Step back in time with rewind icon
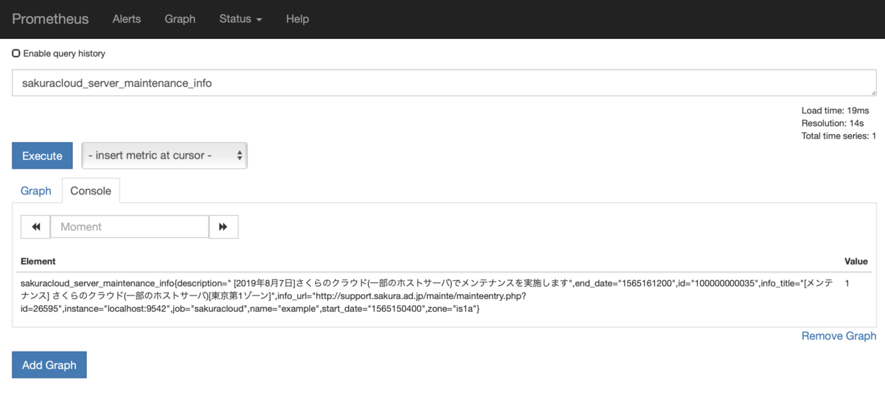The image size is (885, 420). pyautogui.click(x=35, y=227)
